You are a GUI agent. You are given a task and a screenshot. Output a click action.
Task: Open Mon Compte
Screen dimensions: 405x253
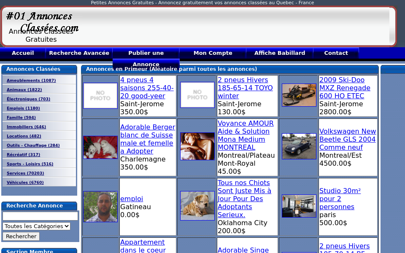tap(213, 53)
